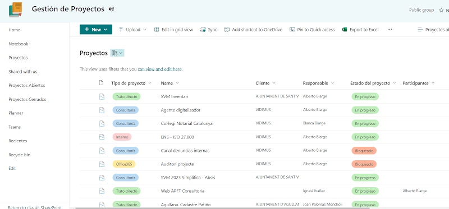Click the file icon for Col·legi Notarial Catalunya
The height and width of the screenshot is (209, 449).
coord(102,123)
